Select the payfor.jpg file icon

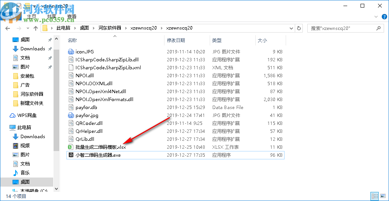(x=71, y=115)
